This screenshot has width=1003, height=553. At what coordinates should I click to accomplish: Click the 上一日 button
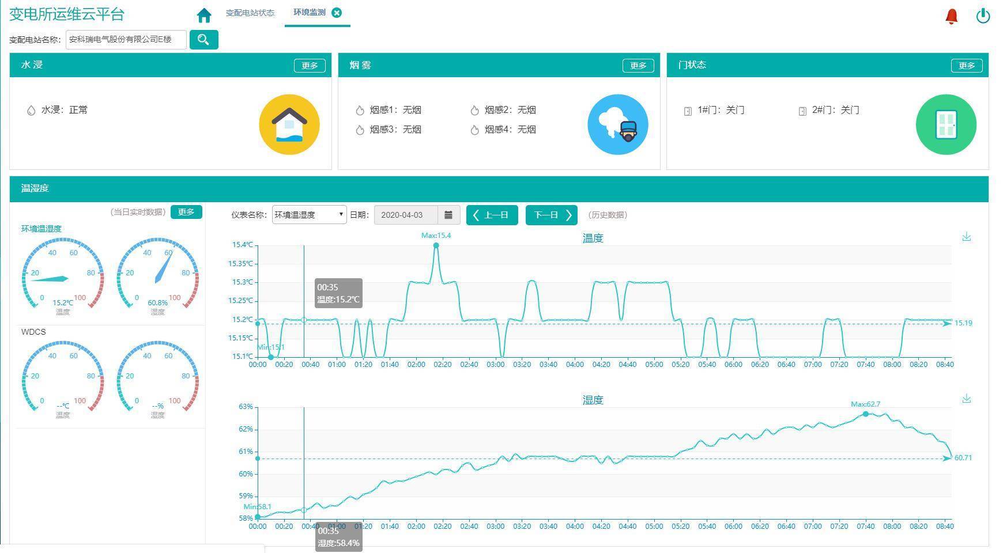tap(492, 214)
